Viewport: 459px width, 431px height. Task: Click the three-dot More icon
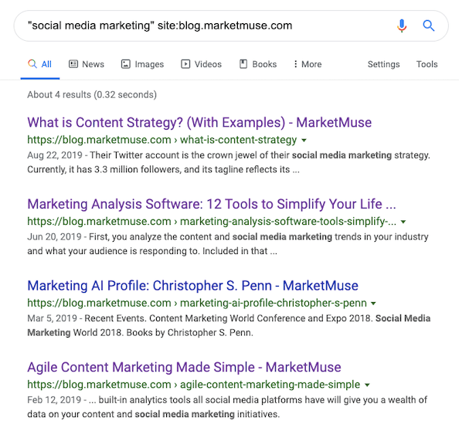[295, 64]
